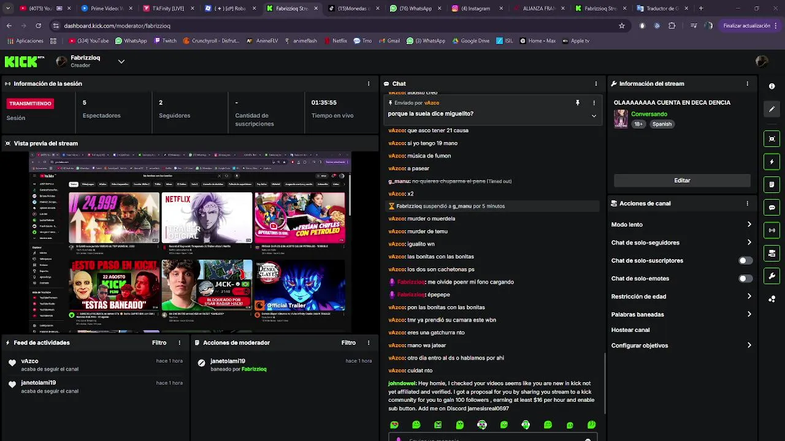Click Hostear canal

tap(630, 330)
